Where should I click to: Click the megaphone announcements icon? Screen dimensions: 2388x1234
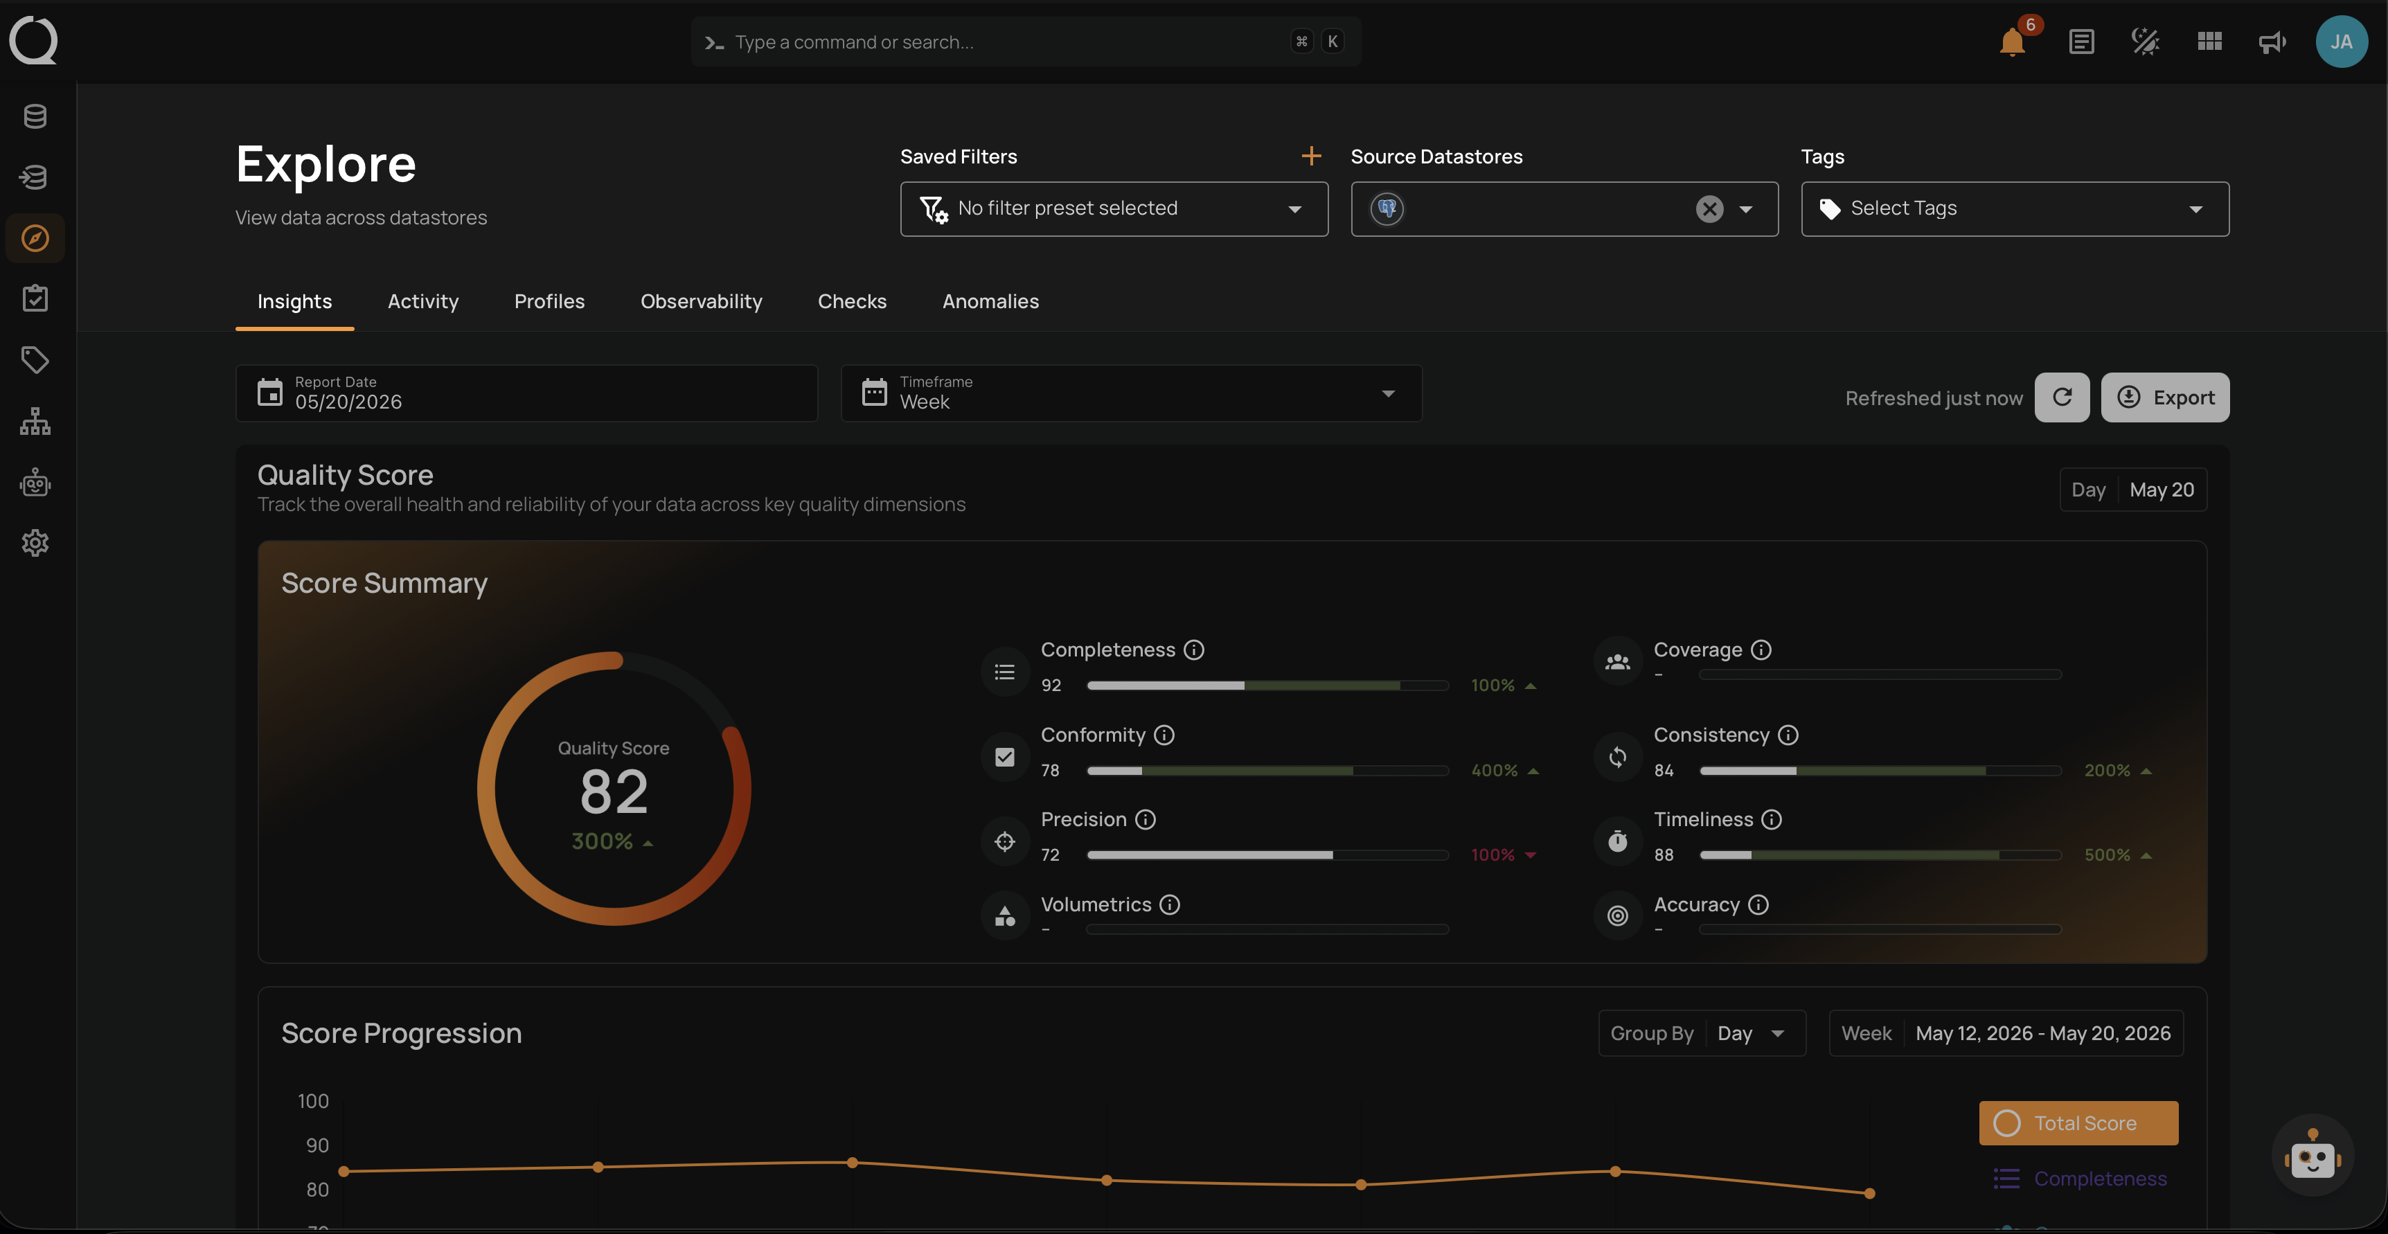pos(2272,42)
